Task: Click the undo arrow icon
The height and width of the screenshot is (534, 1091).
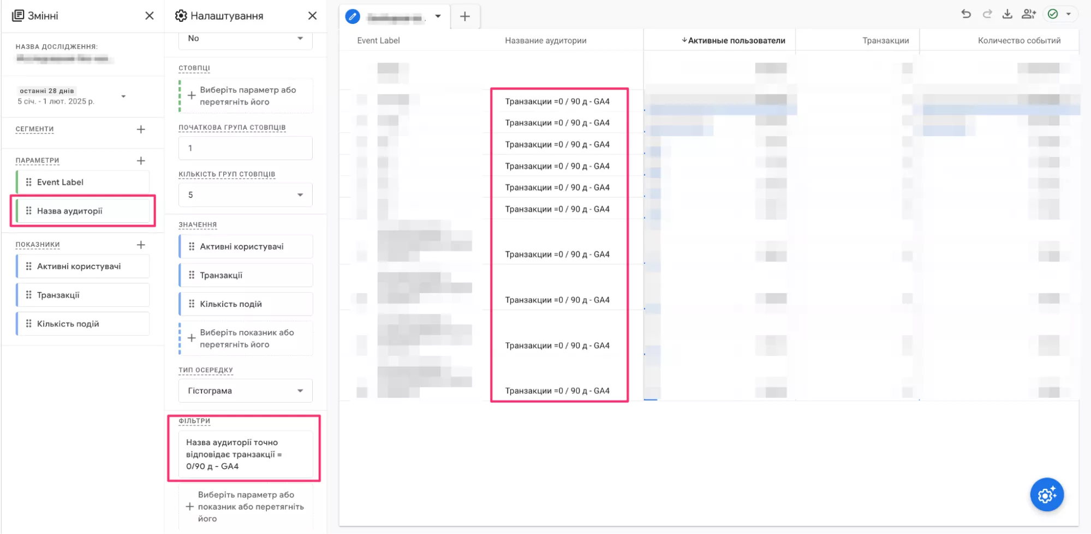Action: [966, 14]
